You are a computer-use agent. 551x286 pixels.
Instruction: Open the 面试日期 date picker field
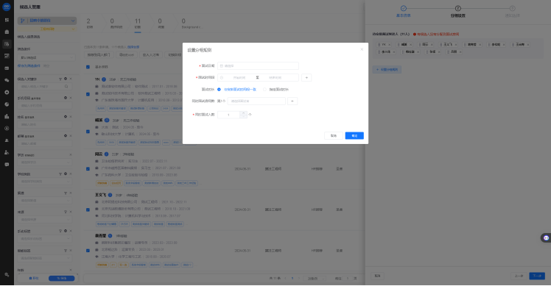click(x=258, y=66)
